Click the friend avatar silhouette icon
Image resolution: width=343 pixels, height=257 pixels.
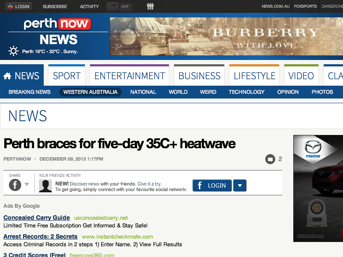point(45,185)
